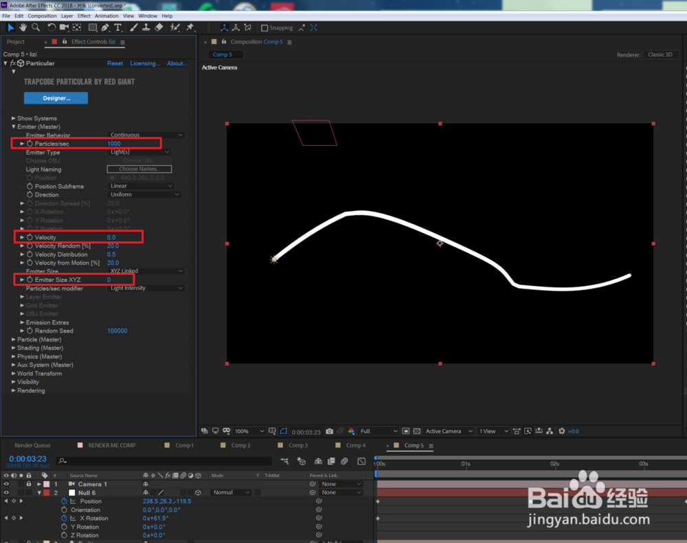The height and width of the screenshot is (543, 687).
Task: Open the Effect menu
Action: 84,16
